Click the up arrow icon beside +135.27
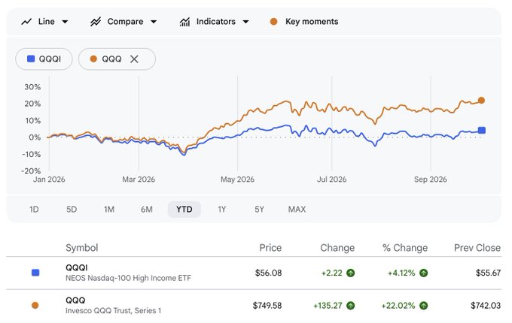This screenshot has height=323, width=512. click(351, 306)
